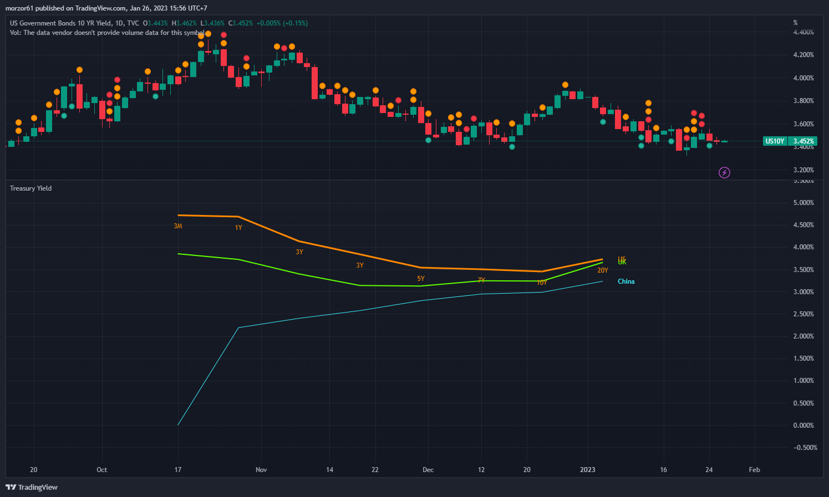The width and height of the screenshot is (829, 497).
Task: Click the Nov date label on time axis
Action: (261, 470)
